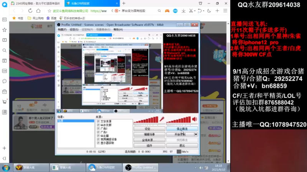Image resolution: width=307 pixels, height=172 pixels.
Task: Show hidden system tray icons
Action: point(195,168)
